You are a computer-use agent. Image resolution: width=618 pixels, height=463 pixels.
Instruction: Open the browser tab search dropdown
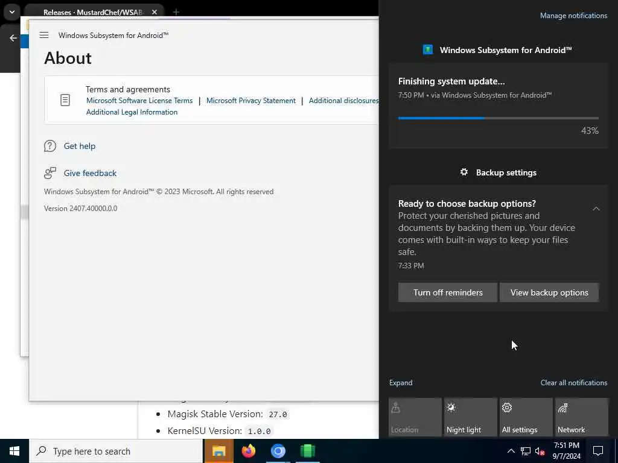[12, 12]
